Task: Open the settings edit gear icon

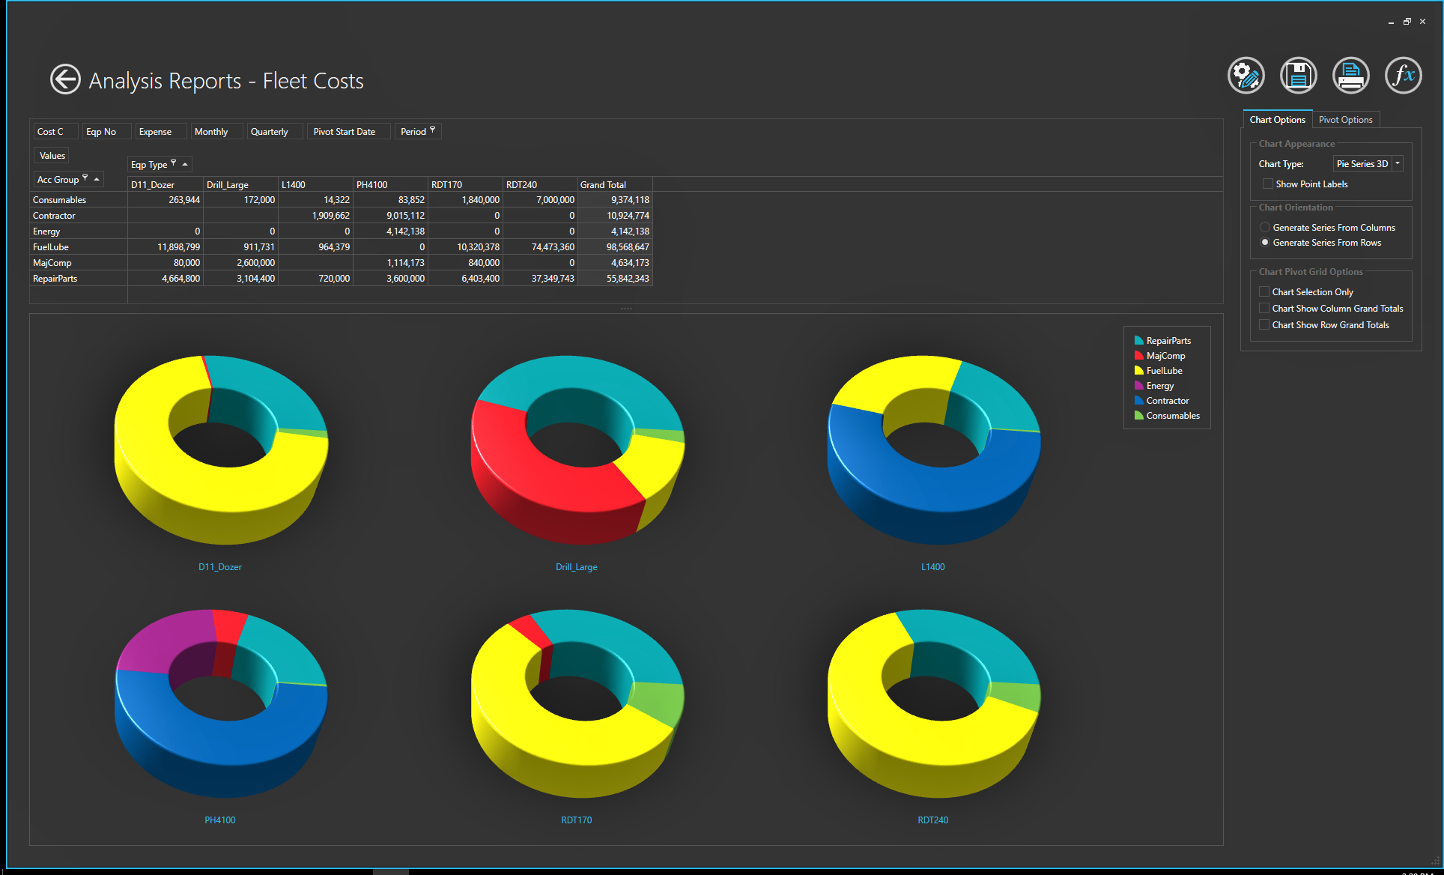Action: 1246,76
